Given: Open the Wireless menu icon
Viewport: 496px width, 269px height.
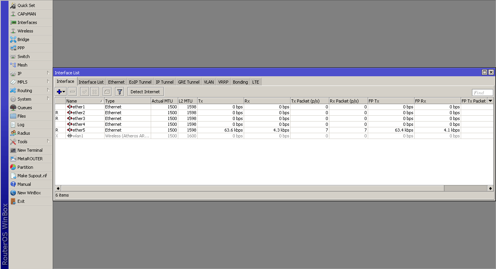Looking at the screenshot, I should point(13,31).
